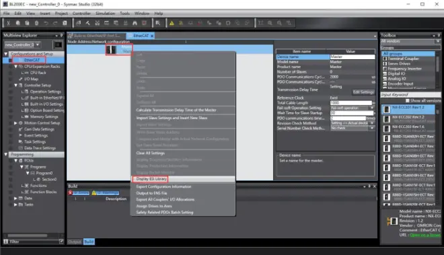Open the Serial Number Check Method dropdown
Image resolution: width=444 pixels, height=255 pixels.
(x=372, y=128)
